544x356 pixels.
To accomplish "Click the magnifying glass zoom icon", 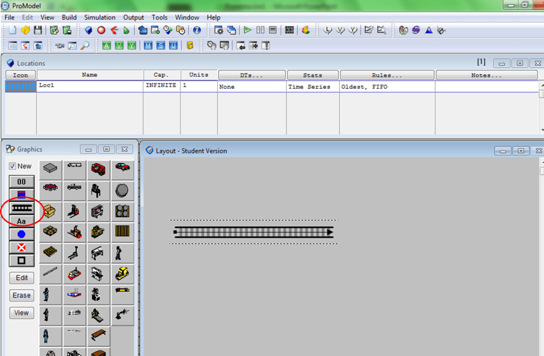I will click(x=85, y=45).
